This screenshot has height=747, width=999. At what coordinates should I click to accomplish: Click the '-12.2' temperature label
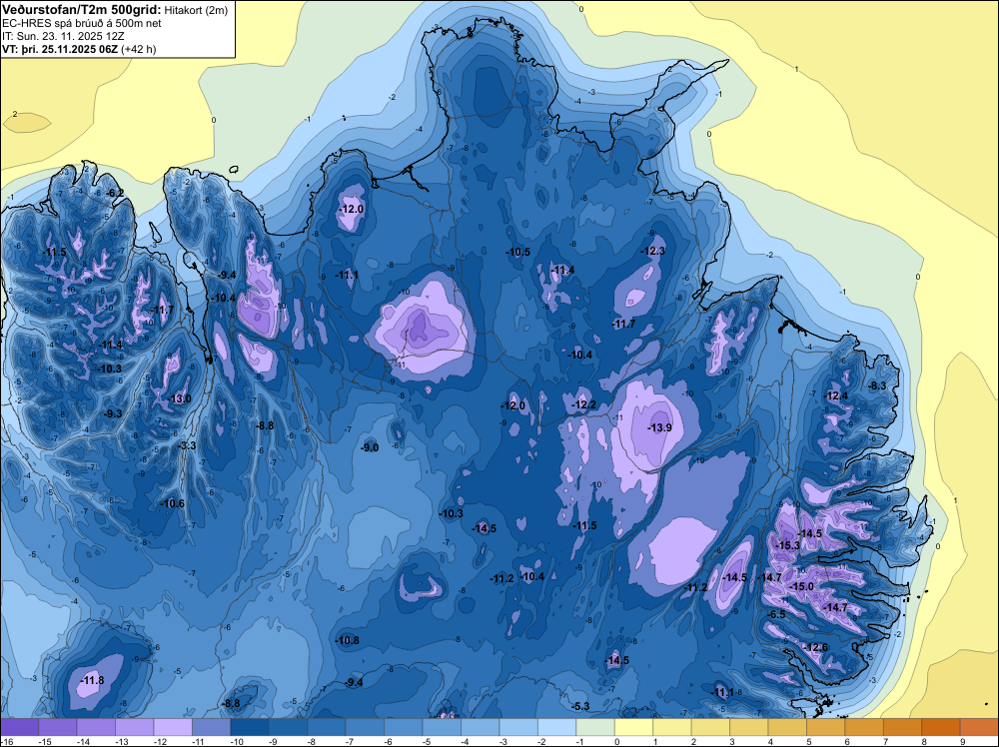(x=584, y=405)
